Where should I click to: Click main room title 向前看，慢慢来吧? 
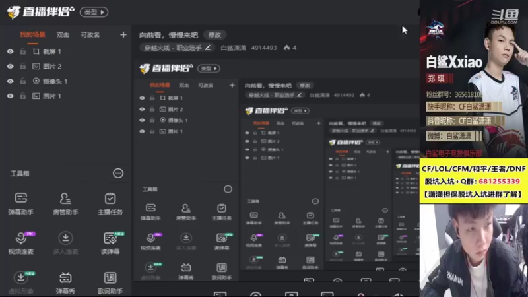[x=168, y=35]
